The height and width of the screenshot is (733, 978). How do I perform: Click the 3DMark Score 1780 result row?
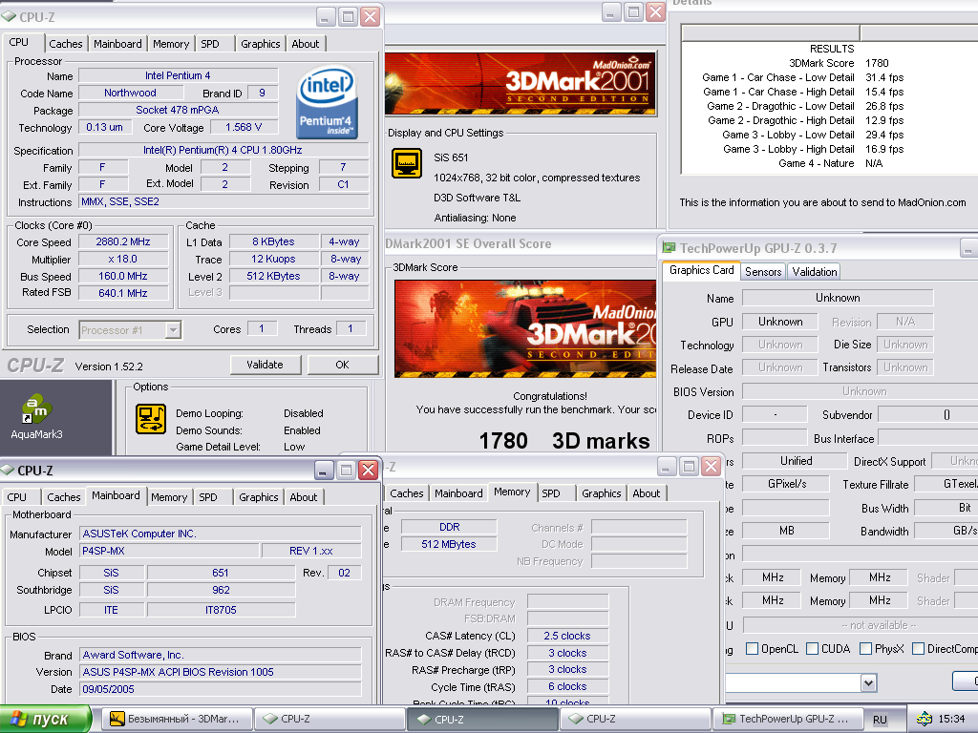[839, 63]
